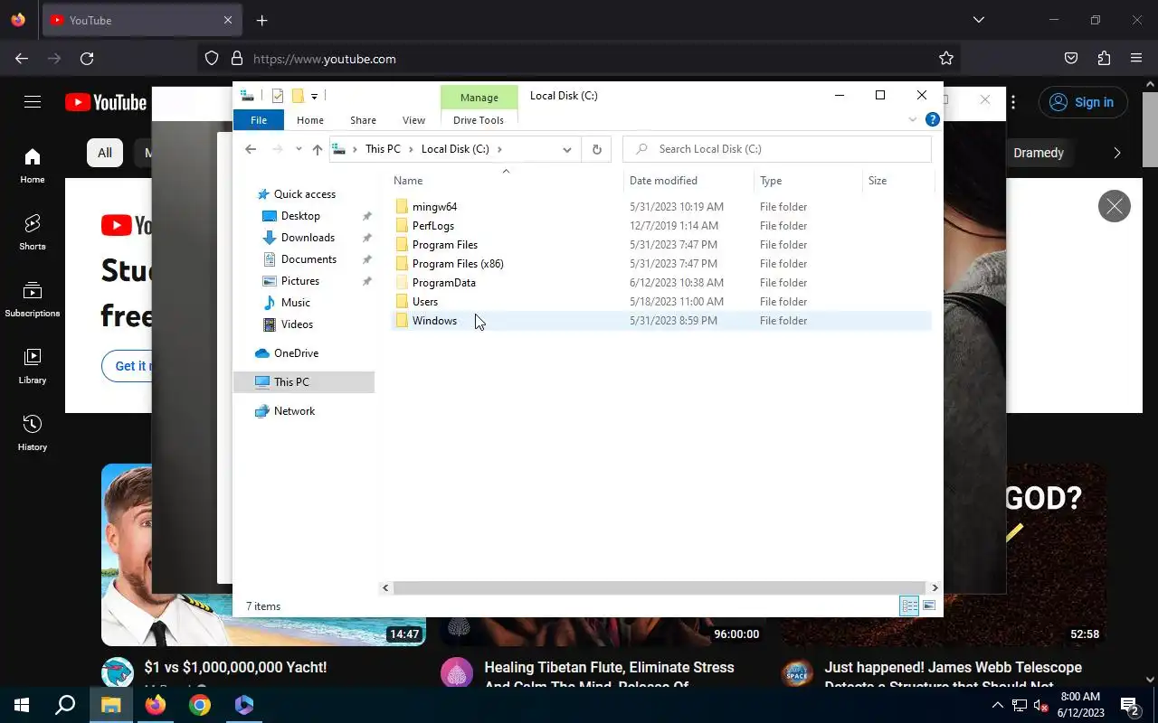Open the recent locations dropdown in Explorer

[299, 149]
